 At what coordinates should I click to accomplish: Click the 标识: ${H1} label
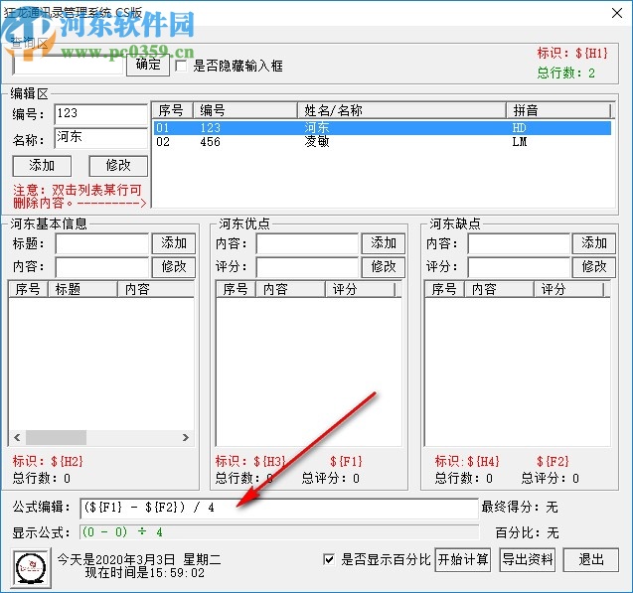click(572, 53)
